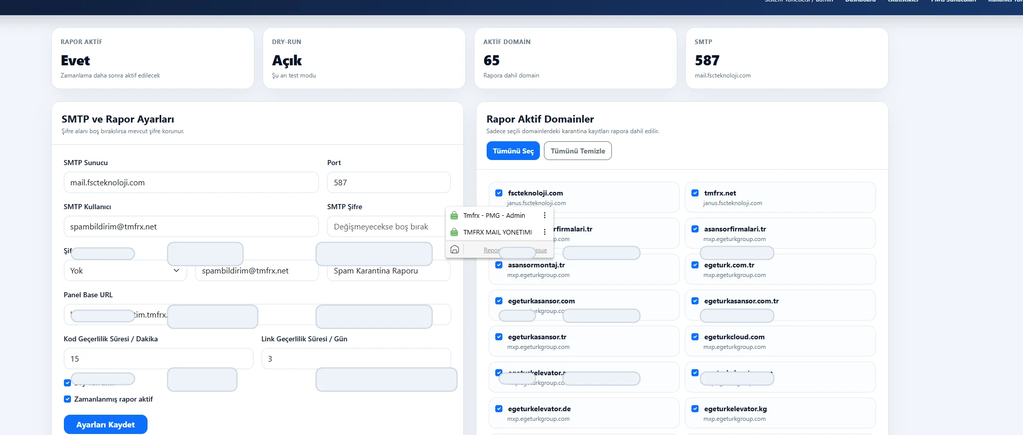Screen dimensions: 1023x435
Task: Toggle the egeturk.com.tr domain checkbox
Action: point(695,265)
